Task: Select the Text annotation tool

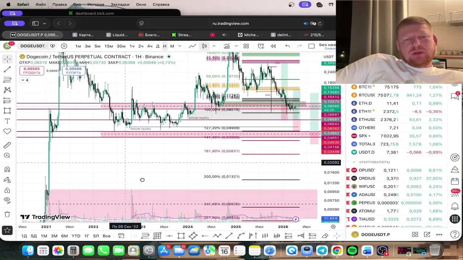Action: [x=7, y=121]
